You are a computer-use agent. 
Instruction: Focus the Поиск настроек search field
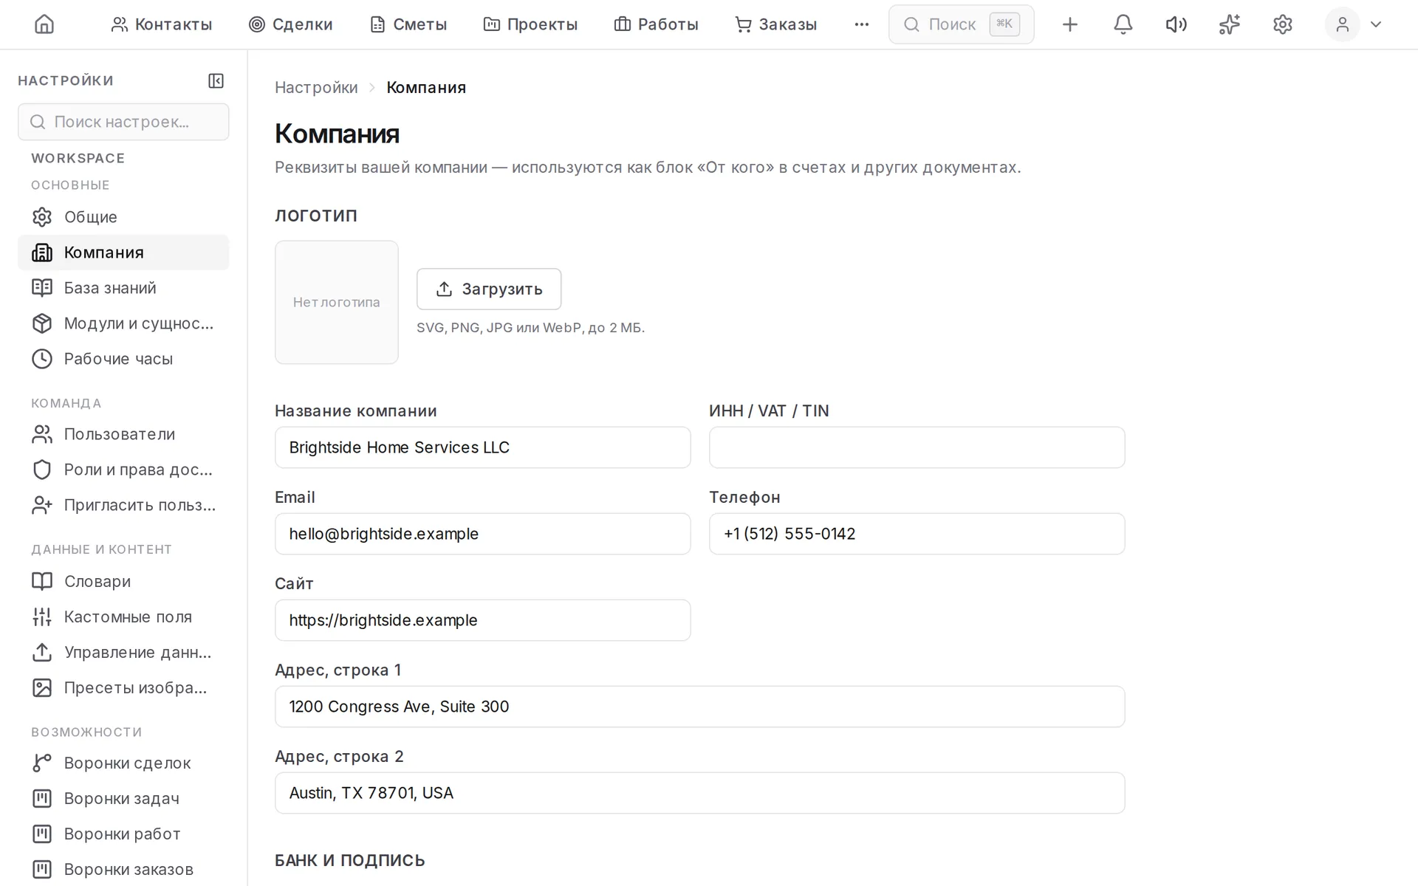[123, 122]
